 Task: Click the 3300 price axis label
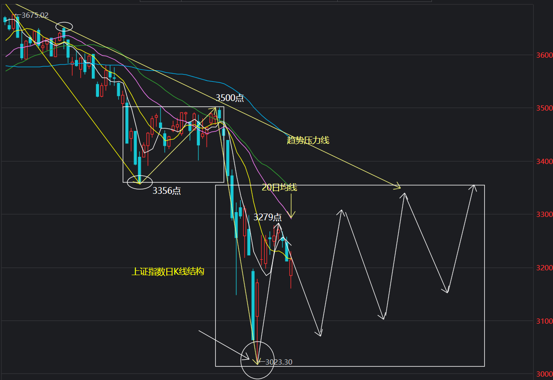pos(544,215)
